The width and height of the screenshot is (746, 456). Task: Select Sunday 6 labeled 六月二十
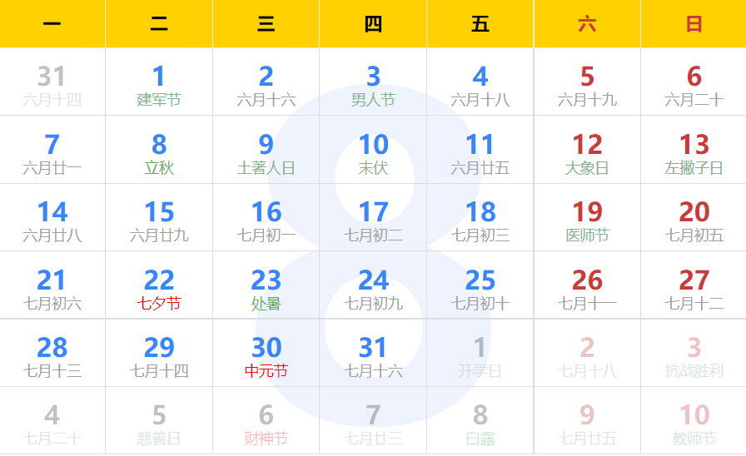694,82
